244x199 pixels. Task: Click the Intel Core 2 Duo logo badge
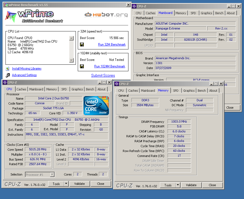tap(96, 106)
